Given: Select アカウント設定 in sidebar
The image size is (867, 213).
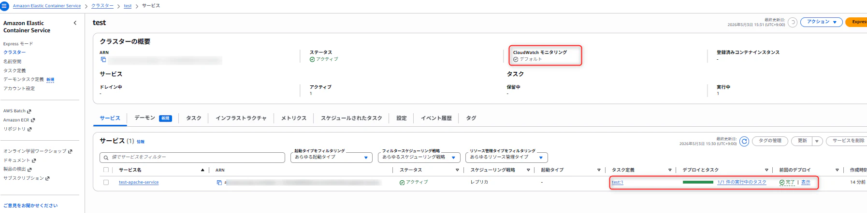Looking at the screenshot, I should [19, 89].
